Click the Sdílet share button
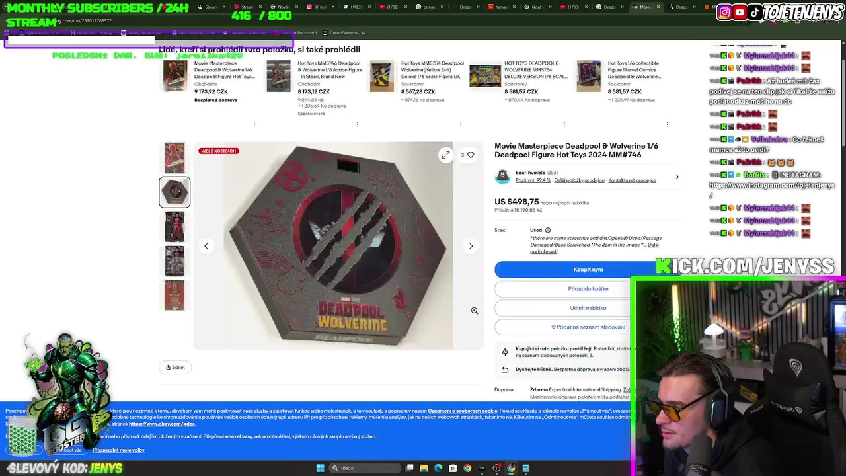846x476 pixels. pyautogui.click(x=175, y=368)
